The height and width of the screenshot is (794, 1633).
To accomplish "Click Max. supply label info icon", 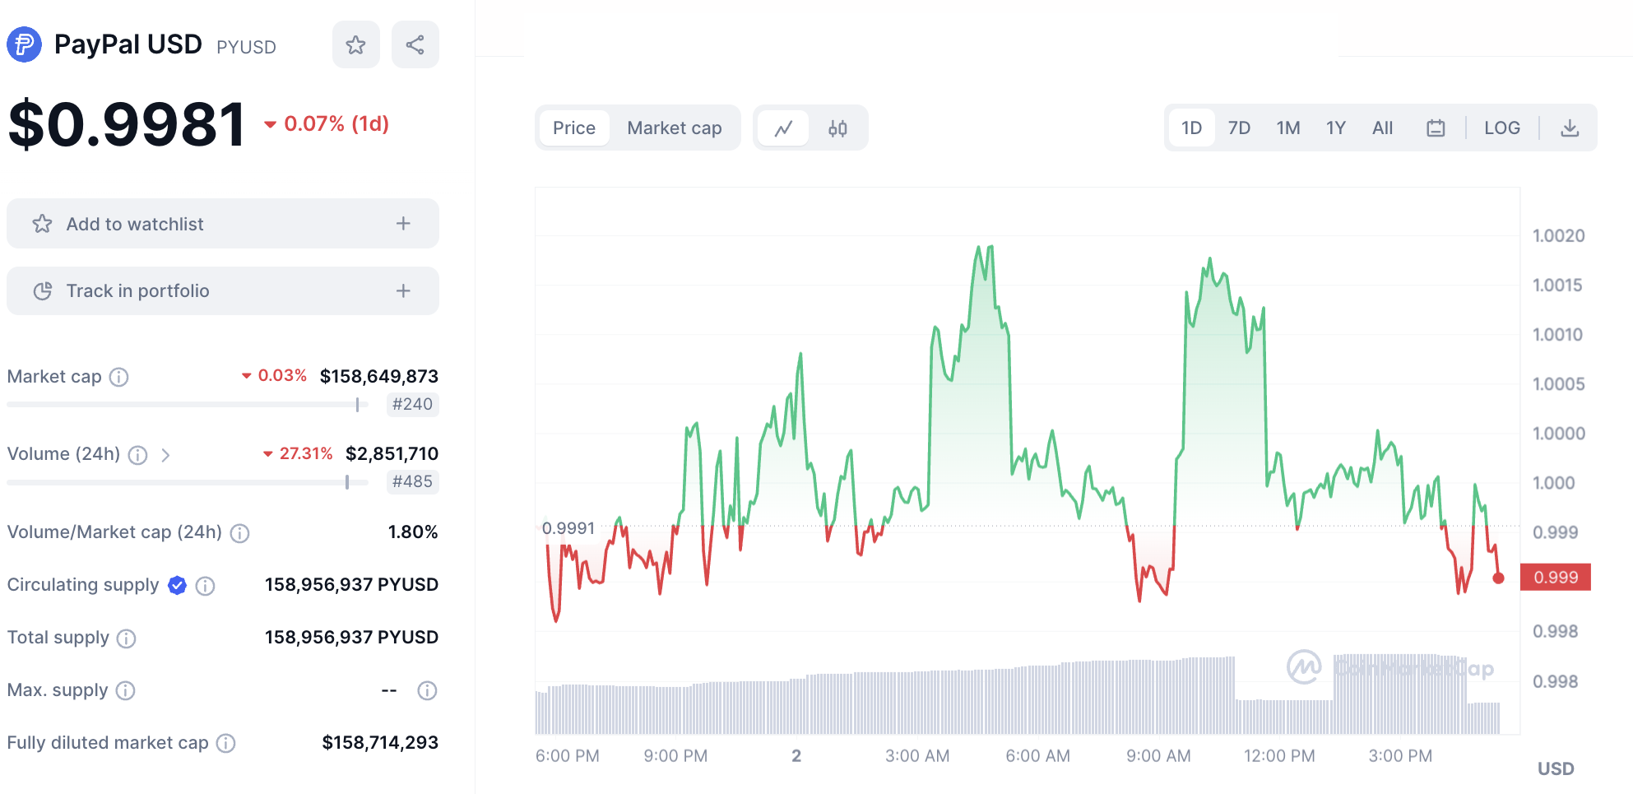I will coord(125,690).
